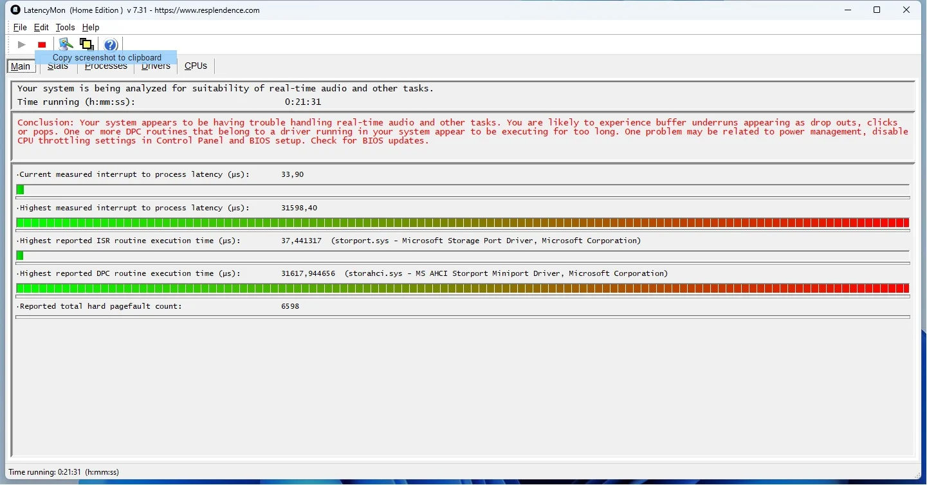
Task: Click the time running value 0:21:31 in the analysis panel
Action: [303, 102]
